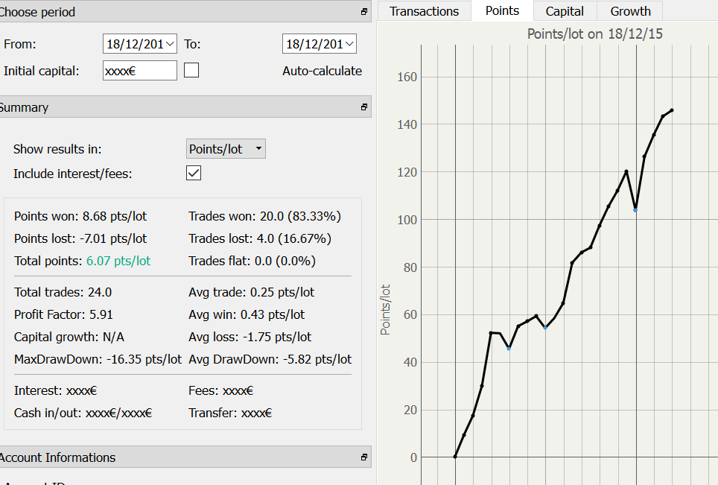Screen dimensions: 718x485
Task: Expand the Show results in dropdown
Action: [258, 149]
